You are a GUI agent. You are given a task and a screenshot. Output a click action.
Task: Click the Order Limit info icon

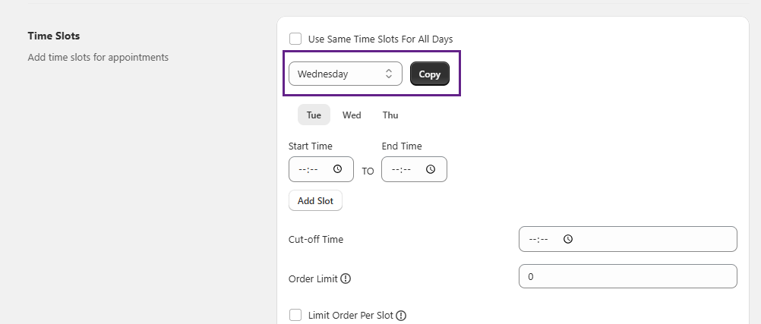[346, 278]
